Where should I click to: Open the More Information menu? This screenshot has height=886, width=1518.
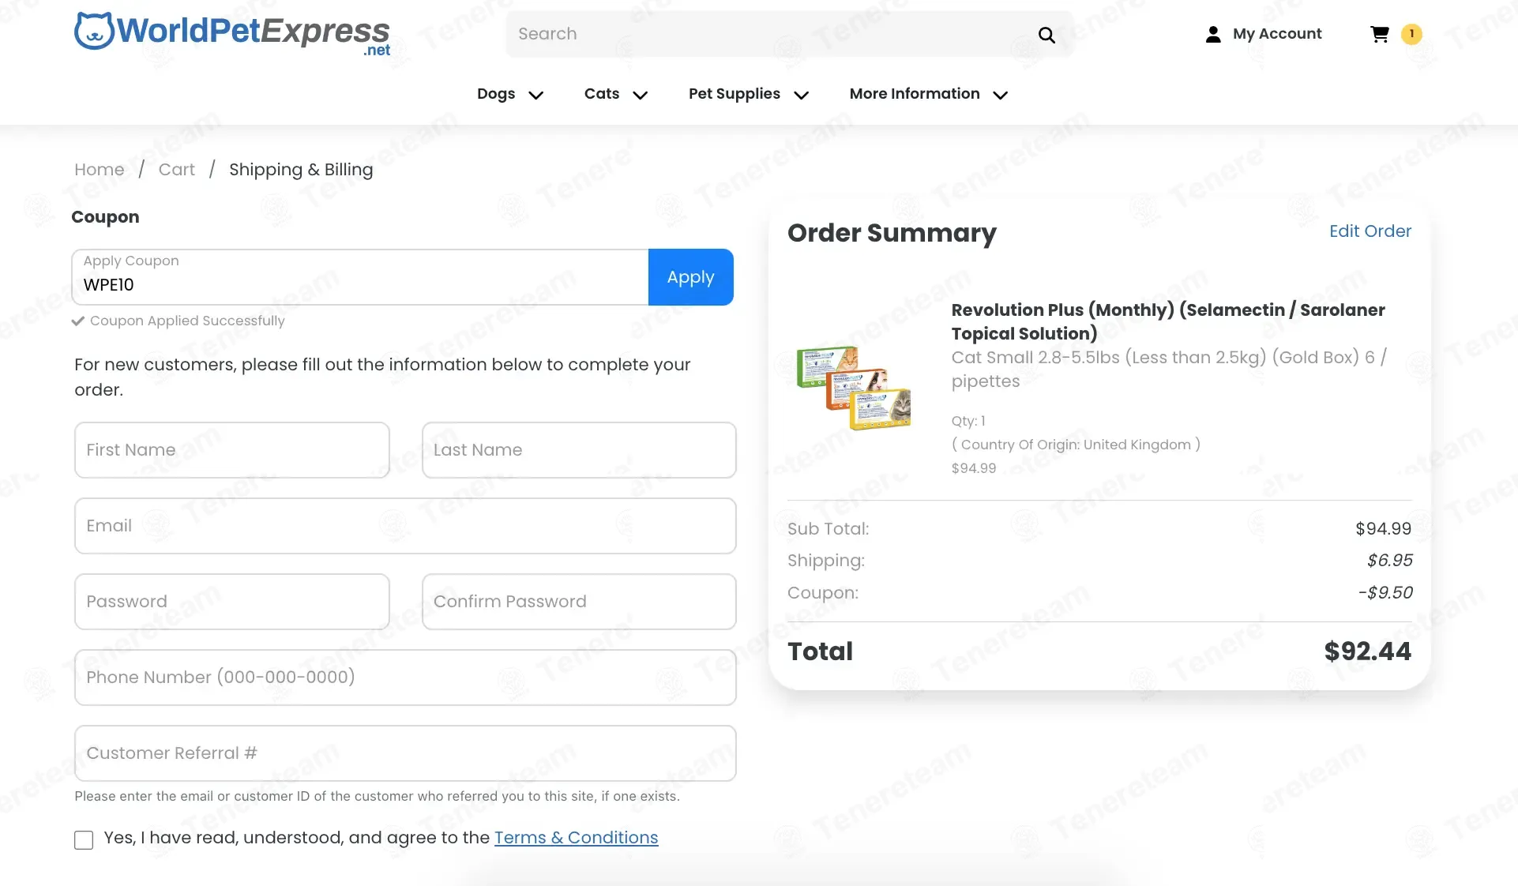pos(915,94)
